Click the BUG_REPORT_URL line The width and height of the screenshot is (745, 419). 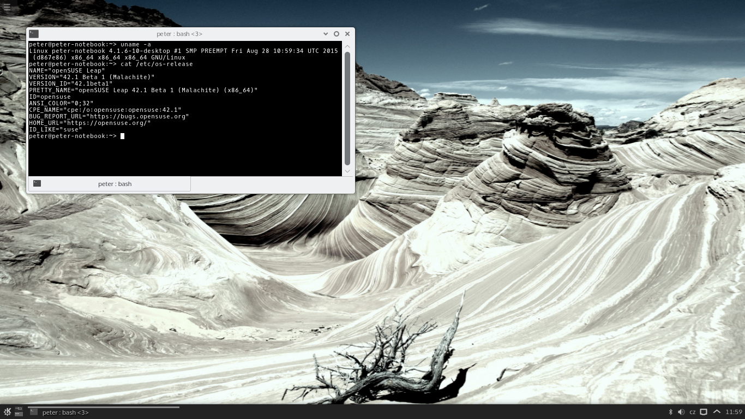(109, 116)
